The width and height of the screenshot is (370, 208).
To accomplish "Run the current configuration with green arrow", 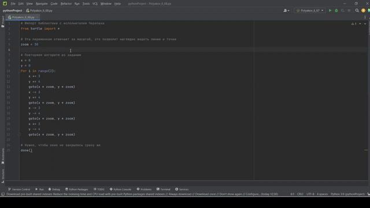I will [x=330, y=10].
